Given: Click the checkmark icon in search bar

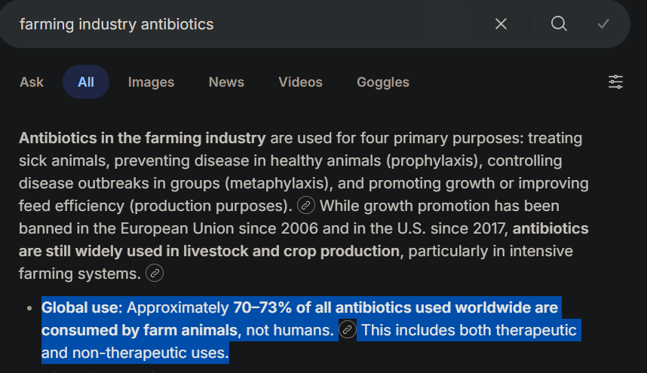Looking at the screenshot, I should point(603,24).
